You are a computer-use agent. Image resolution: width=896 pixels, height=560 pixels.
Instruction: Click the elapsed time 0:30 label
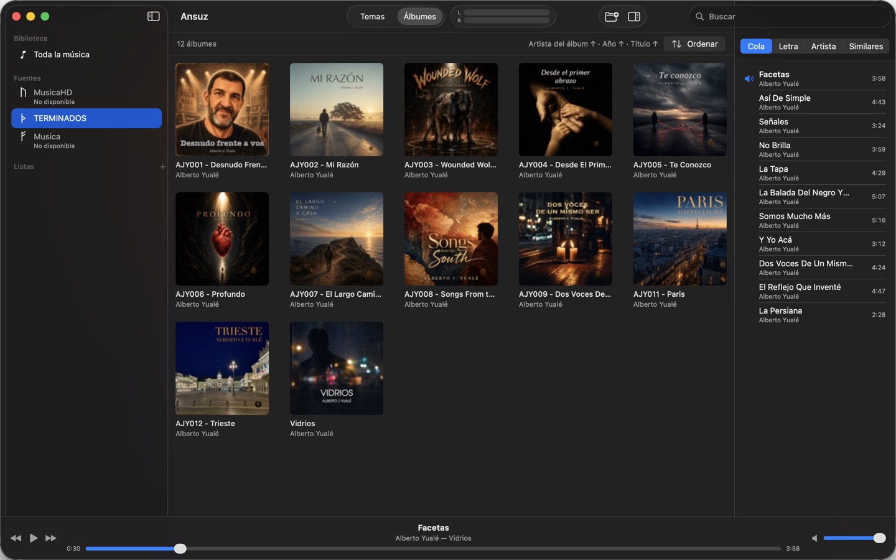coord(73,549)
